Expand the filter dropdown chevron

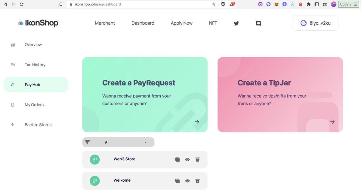click(x=145, y=142)
